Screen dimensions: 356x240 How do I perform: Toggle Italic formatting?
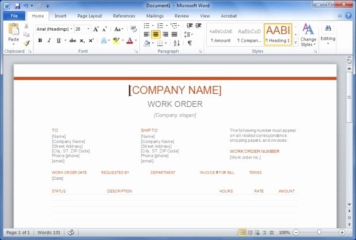coord(49,41)
